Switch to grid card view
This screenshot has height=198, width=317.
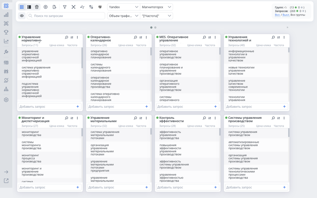[22, 7]
